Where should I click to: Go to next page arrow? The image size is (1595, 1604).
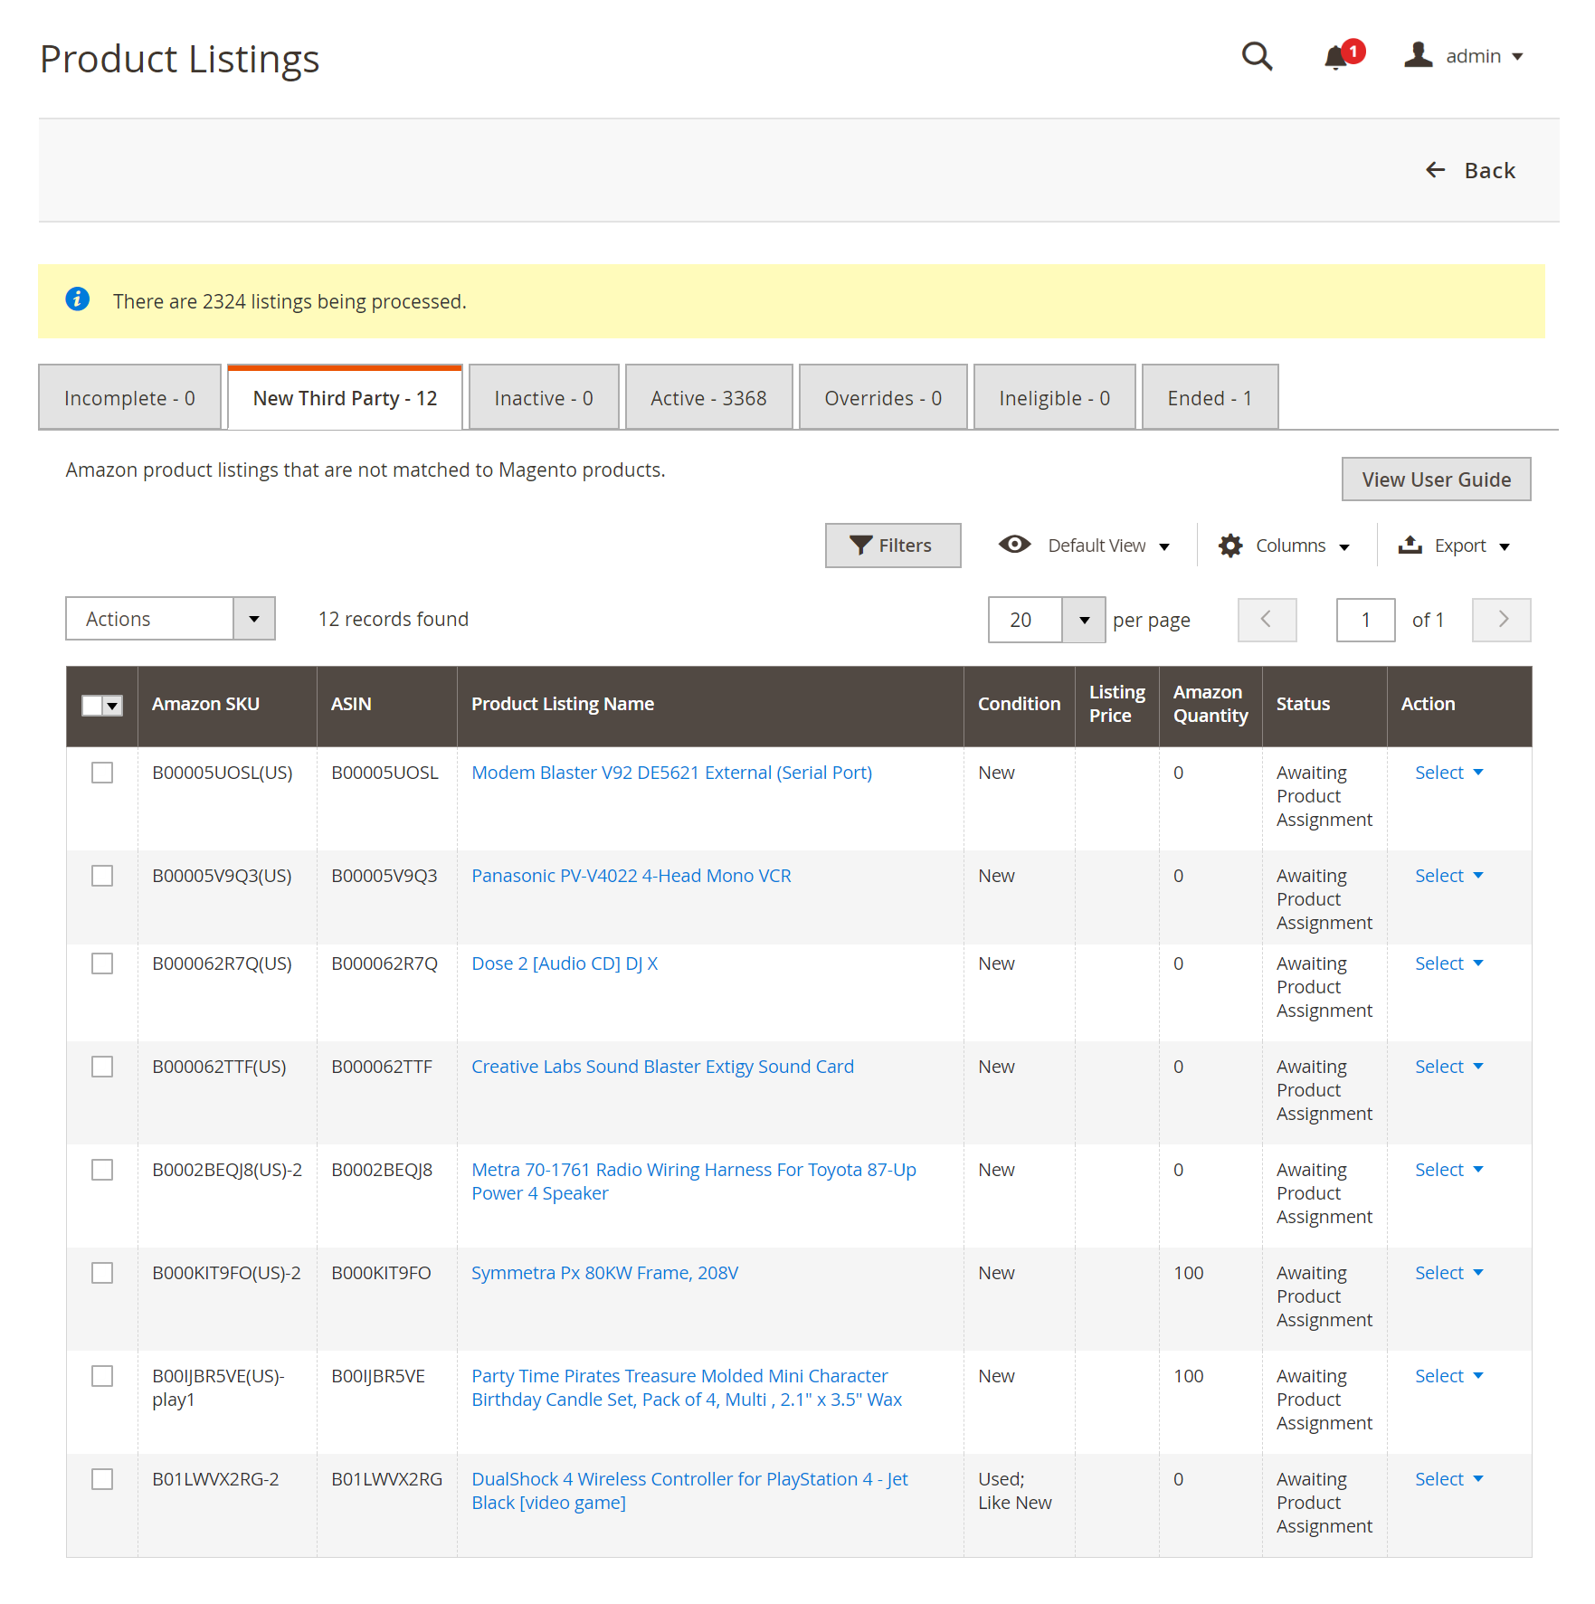(x=1501, y=620)
